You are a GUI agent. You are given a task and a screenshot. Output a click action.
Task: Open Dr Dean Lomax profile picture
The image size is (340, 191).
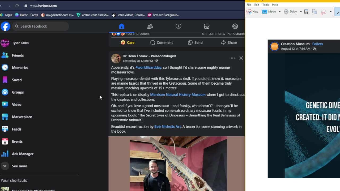(x=116, y=58)
